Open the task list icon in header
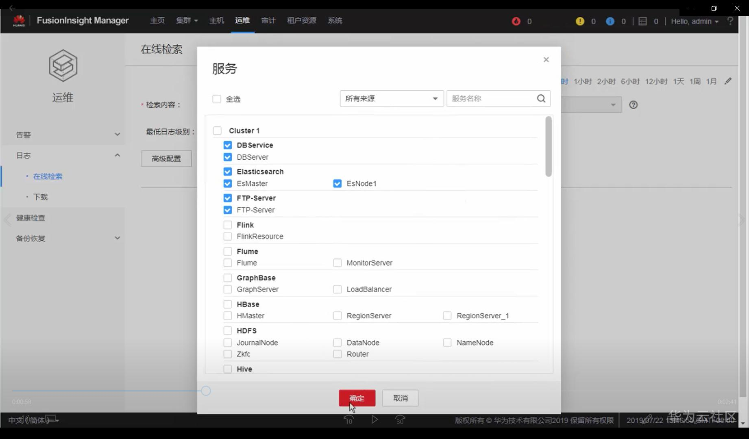 coord(642,21)
